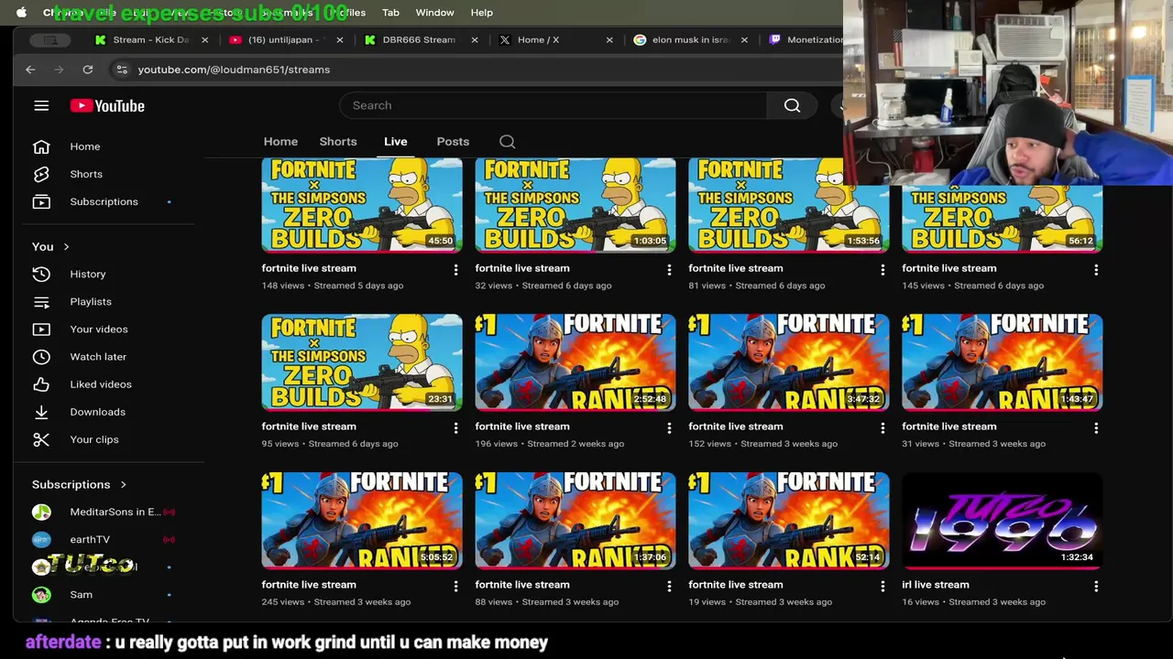This screenshot has height=659, width=1173.
Task: Open options menu for irl live stream
Action: tap(1096, 586)
